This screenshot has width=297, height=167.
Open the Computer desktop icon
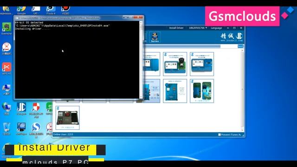pyautogui.click(x=6, y=89)
